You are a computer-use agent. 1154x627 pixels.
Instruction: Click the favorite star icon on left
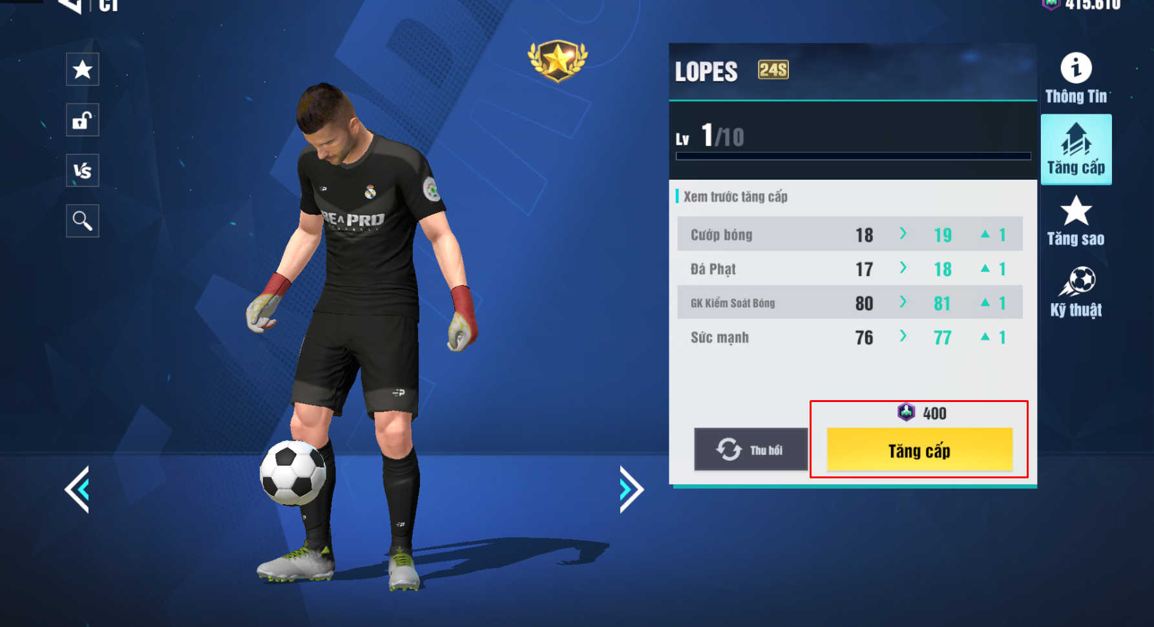(x=83, y=69)
